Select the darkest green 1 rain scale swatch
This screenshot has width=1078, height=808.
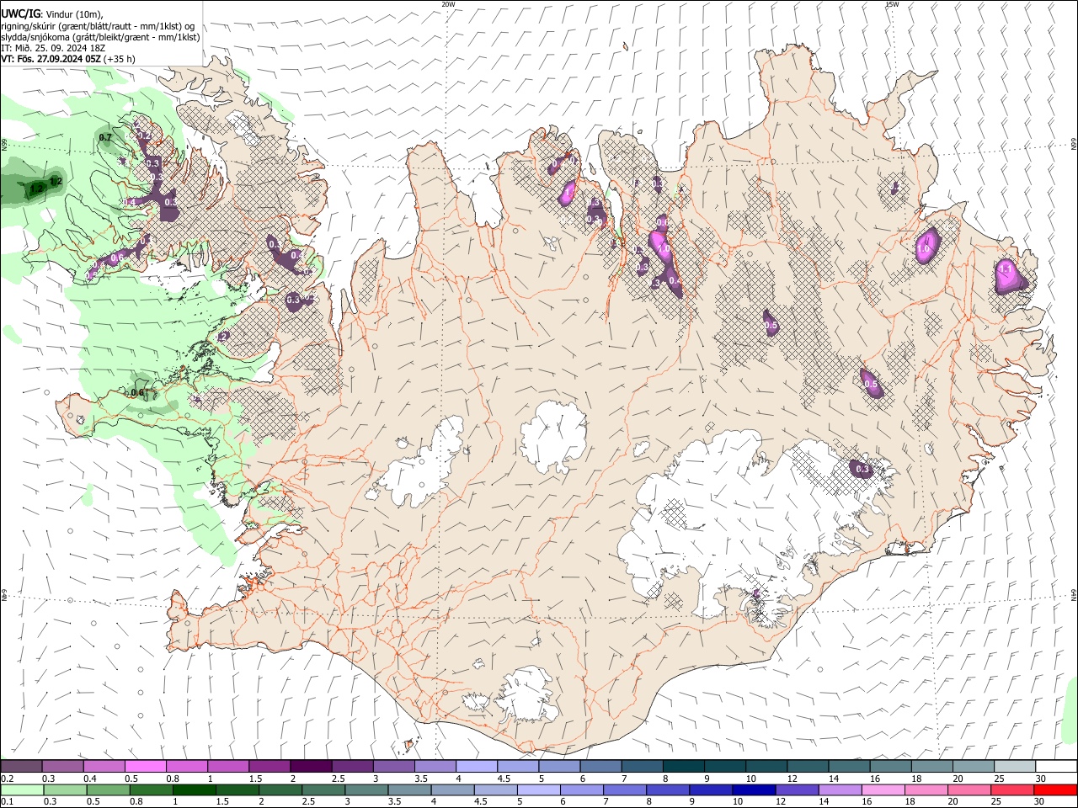[194, 789]
